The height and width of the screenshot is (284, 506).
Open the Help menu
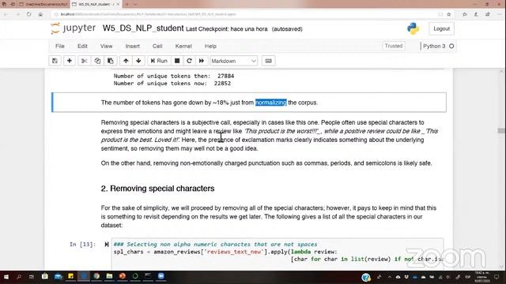(210, 46)
